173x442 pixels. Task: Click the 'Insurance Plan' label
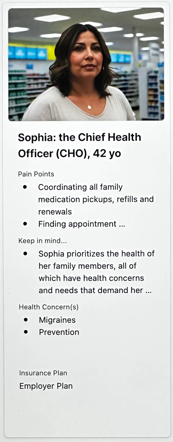click(43, 373)
